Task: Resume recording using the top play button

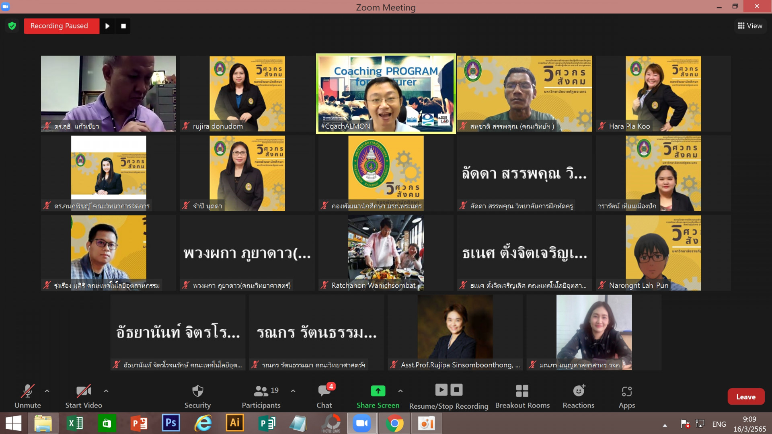Action: pos(107,26)
